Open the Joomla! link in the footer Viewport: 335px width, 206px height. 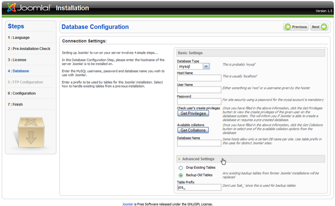pos(128,204)
